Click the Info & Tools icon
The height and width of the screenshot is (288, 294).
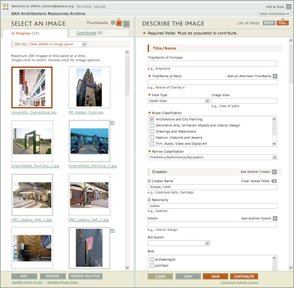pos(289,7)
